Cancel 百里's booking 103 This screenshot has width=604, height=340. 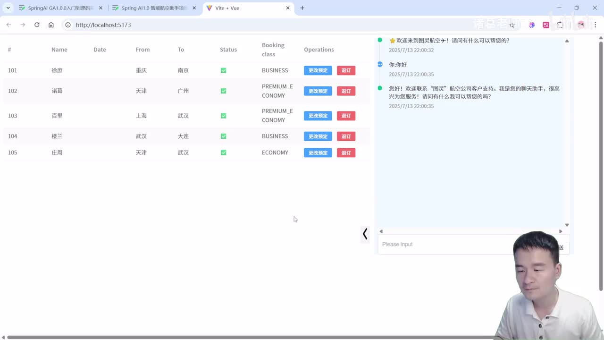[x=346, y=116]
